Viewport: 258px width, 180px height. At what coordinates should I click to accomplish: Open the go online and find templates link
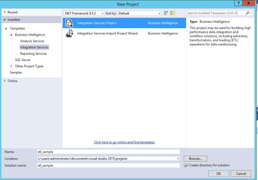point(124,142)
